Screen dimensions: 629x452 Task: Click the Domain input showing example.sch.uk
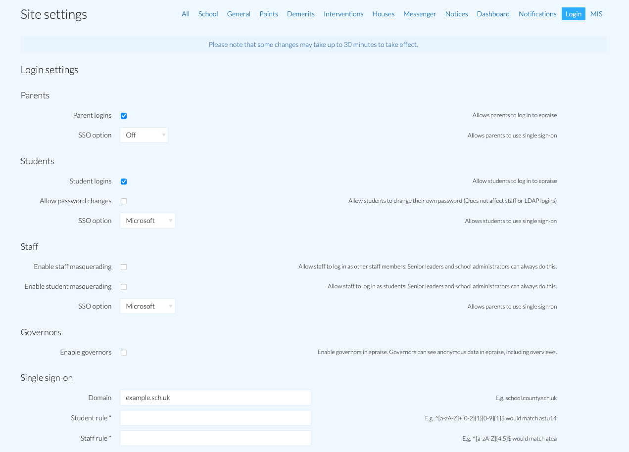[215, 398]
